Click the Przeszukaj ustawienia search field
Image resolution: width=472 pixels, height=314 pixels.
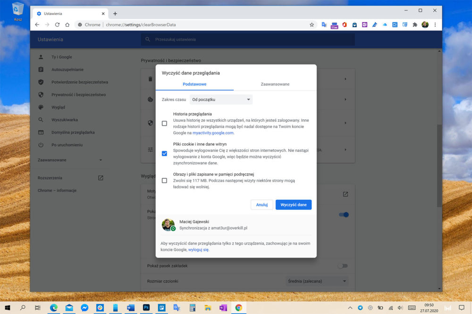click(248, 40)
